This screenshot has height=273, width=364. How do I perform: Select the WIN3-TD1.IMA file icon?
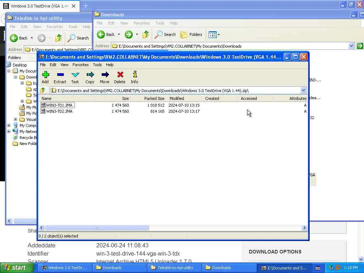(43, 105)
